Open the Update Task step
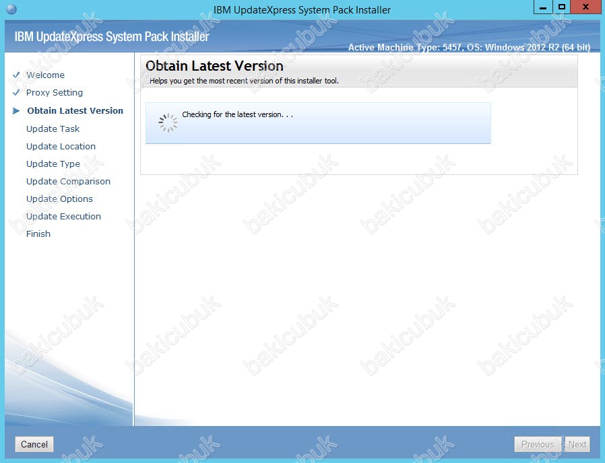605x463 pixels. 53,129
